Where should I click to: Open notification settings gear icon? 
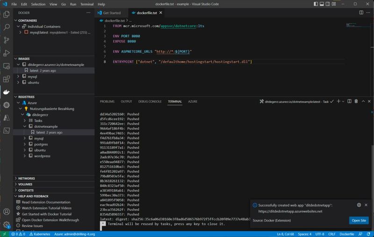[x=359, y=205]
